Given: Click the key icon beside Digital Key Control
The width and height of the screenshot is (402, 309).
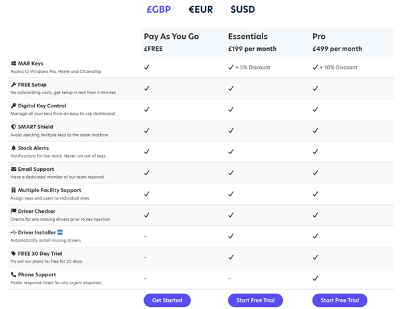Looking at the screenshot, I should pyautogui.click(x=13, y=105).
